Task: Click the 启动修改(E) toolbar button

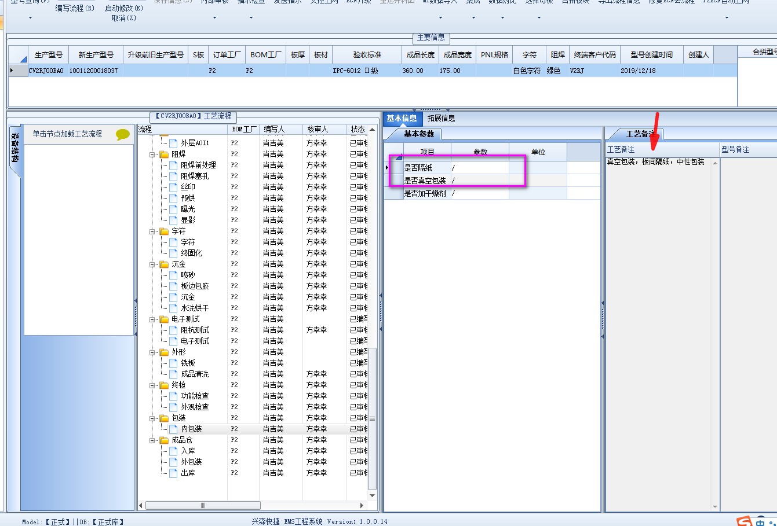Action: pos(124,8)
